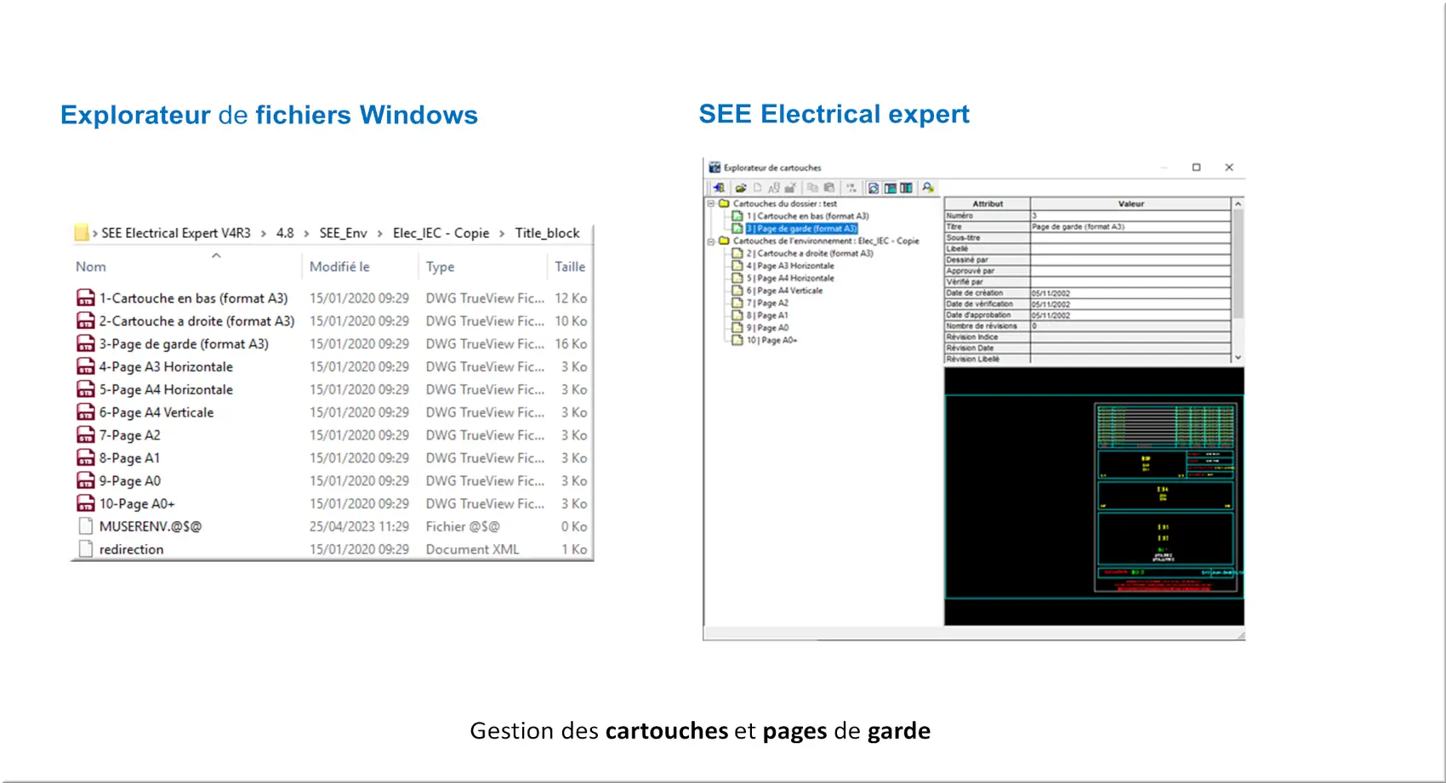This screenshot has width=1446, height=783.
Task: Collapse the 'Cartouches de l'environnement' node
Action: point(710,241)
